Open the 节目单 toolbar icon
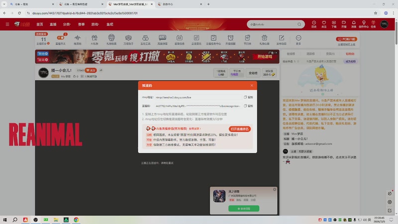398x224 pixels. [x=247, y=40]
